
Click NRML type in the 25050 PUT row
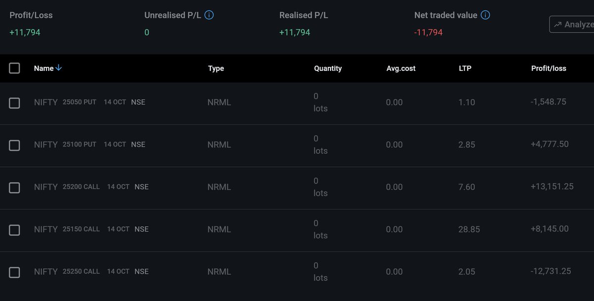[x=219, y=102]
